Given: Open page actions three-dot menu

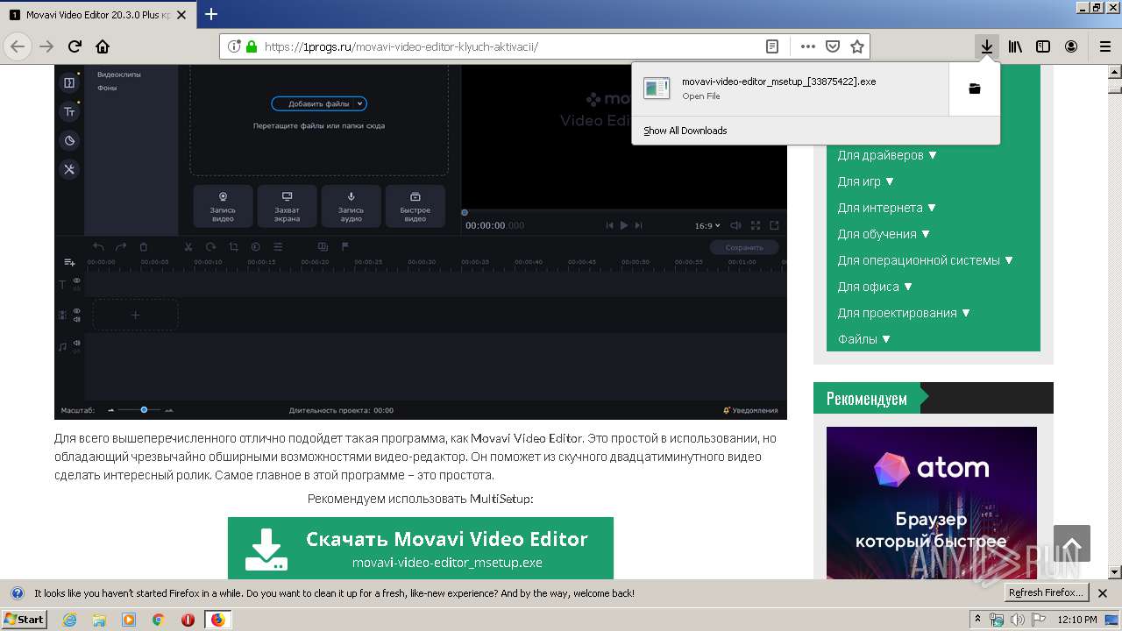Looking at the screenshot, I should coord(808,46).
